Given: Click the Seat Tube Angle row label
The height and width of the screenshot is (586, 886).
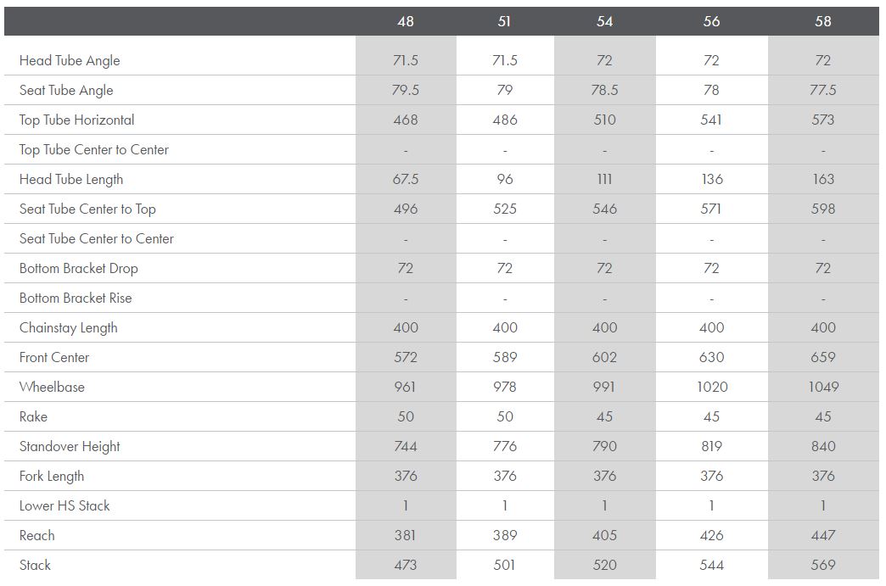Looking at the screenshot, I should (66, 91).
